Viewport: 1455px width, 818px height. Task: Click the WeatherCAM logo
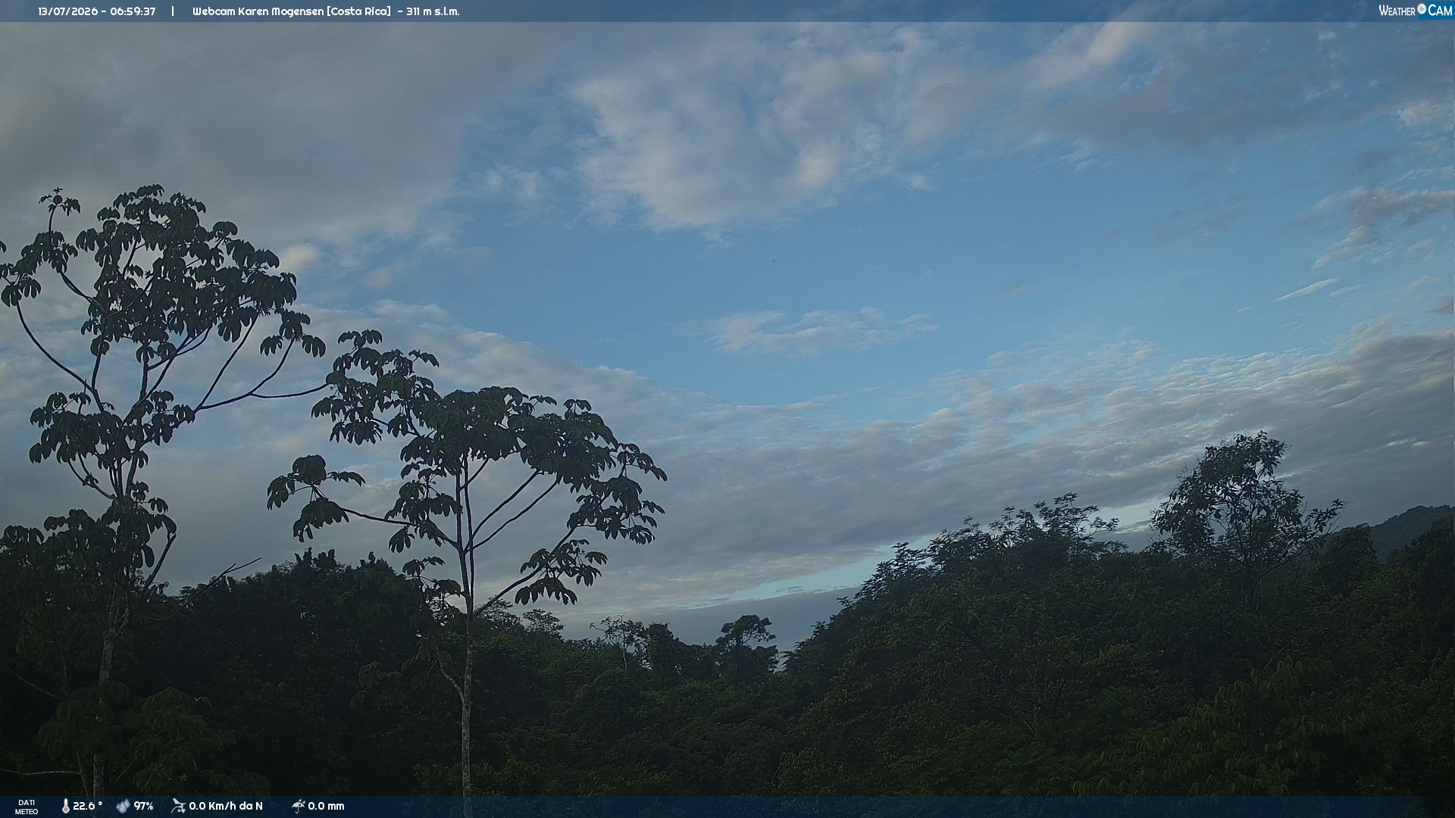pos(1415,11)
